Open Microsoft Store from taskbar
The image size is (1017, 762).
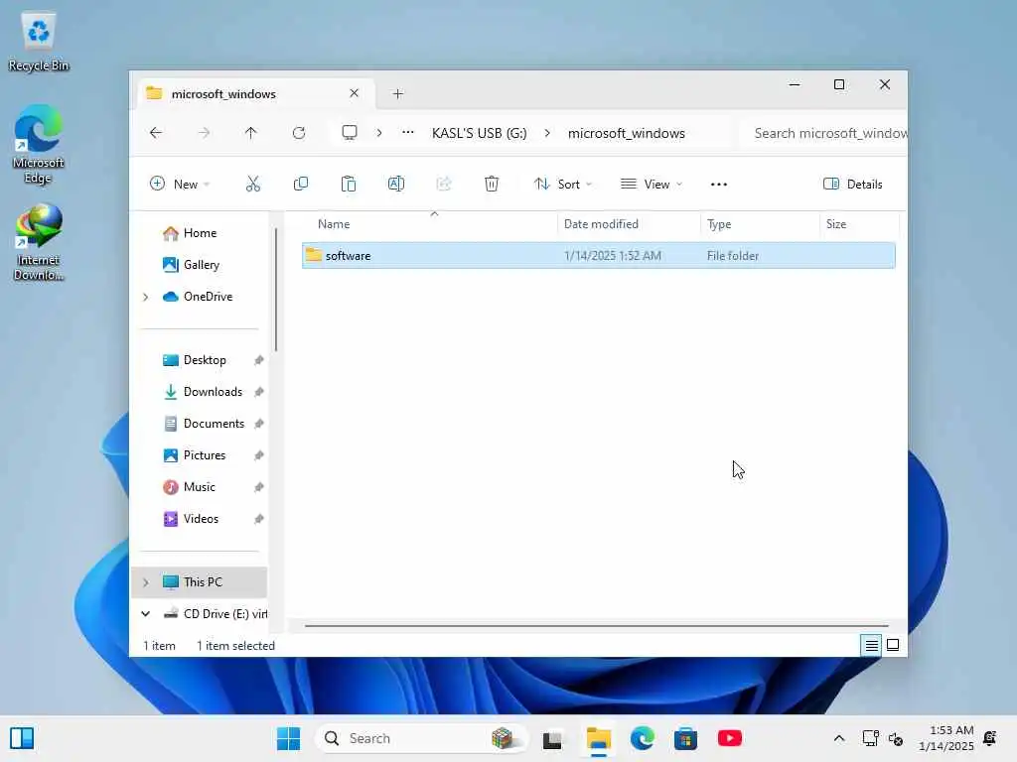coord(685,738)
